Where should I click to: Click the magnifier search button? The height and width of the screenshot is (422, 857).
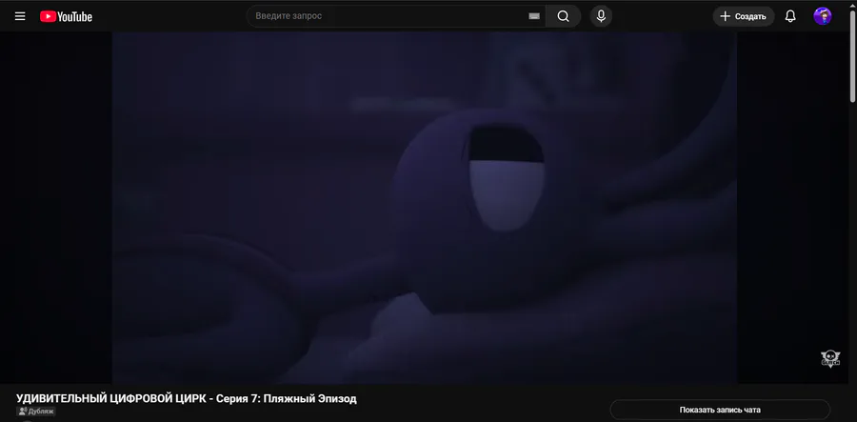(x=563, y=16)
